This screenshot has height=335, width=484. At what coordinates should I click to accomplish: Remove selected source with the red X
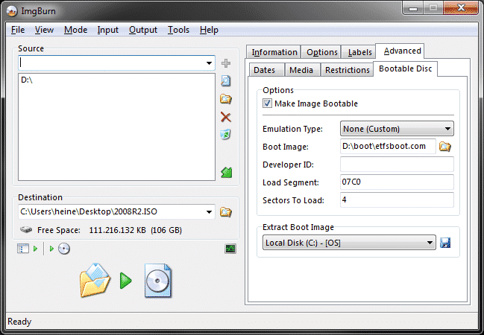click(x=226, y=117)
